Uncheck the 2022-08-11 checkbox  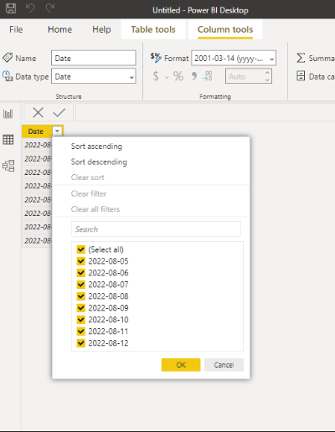coord(81,332)
